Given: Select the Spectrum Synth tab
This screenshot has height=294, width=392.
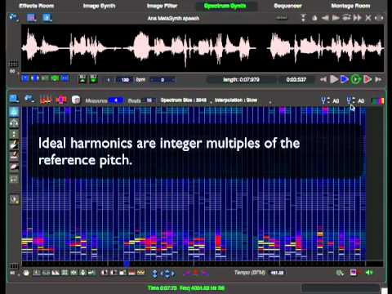Looking at the screenshot, I should [x=225, y=6].
